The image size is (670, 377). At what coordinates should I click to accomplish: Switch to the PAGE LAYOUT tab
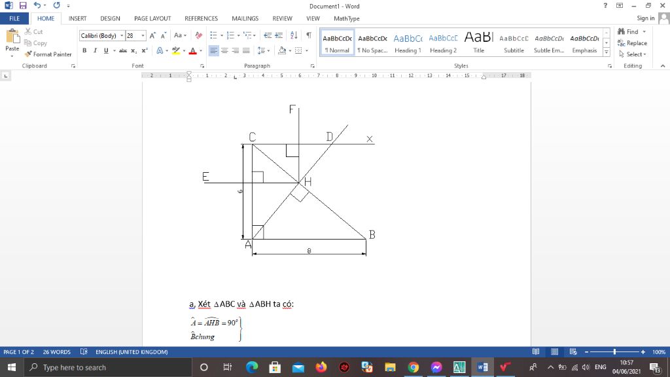(152, 18)
